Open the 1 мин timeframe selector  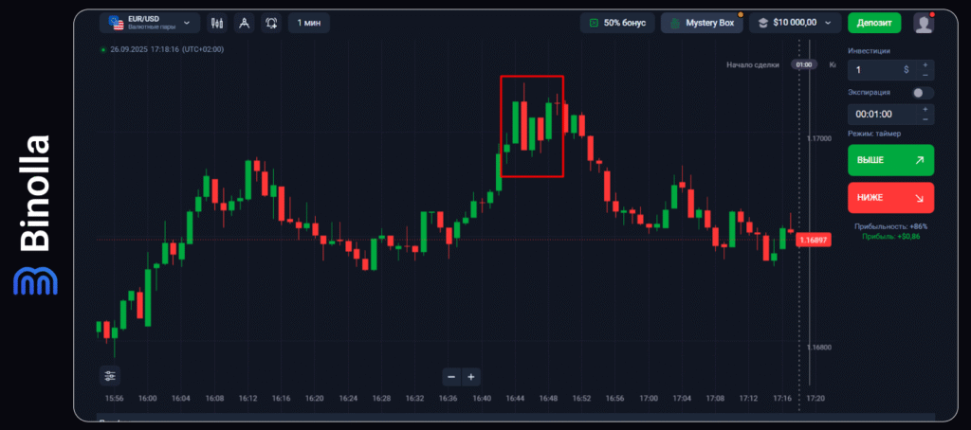coord(308,22)
